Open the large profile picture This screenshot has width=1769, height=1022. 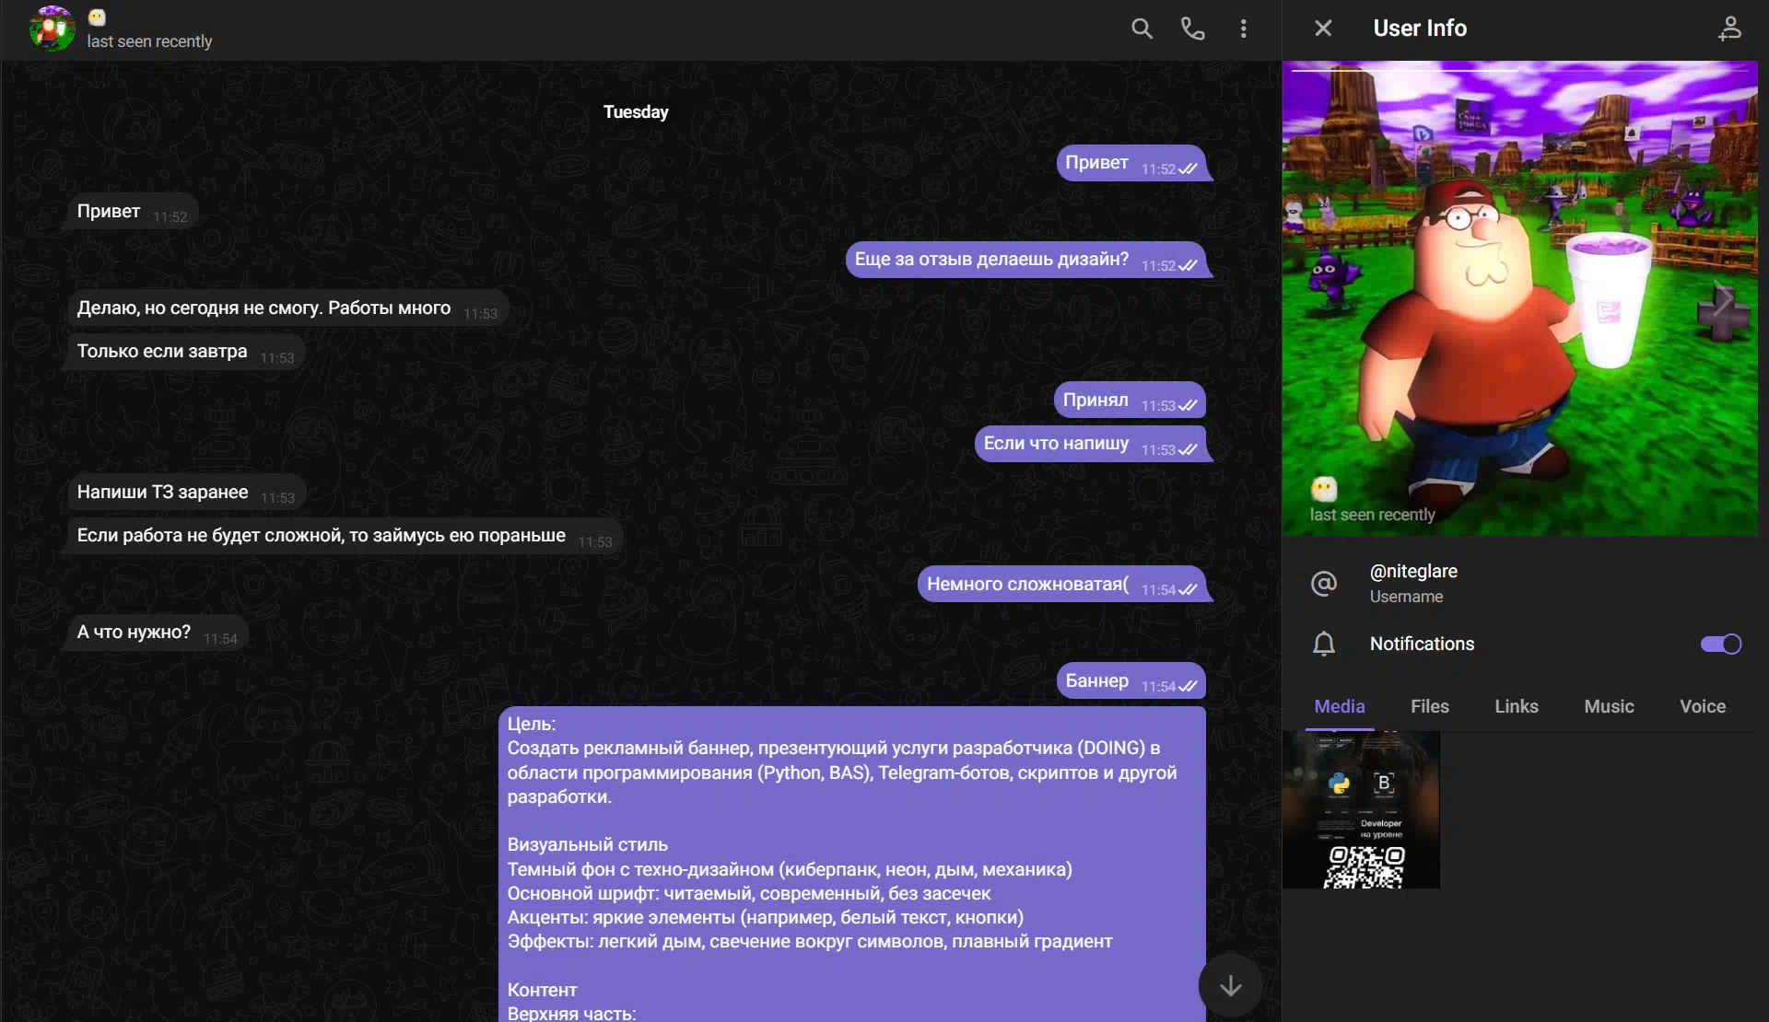(1520, 298)
